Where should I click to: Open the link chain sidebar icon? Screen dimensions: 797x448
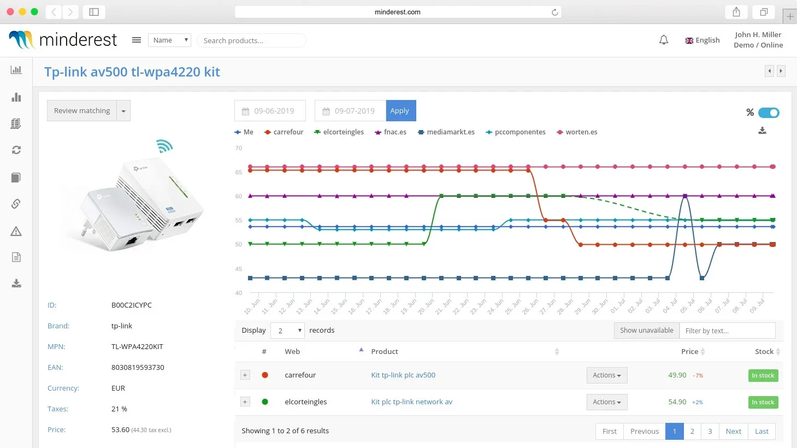pos(16,204)
